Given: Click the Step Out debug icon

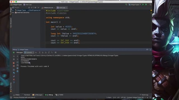Looking at the screenshot, I should (49, 52).
